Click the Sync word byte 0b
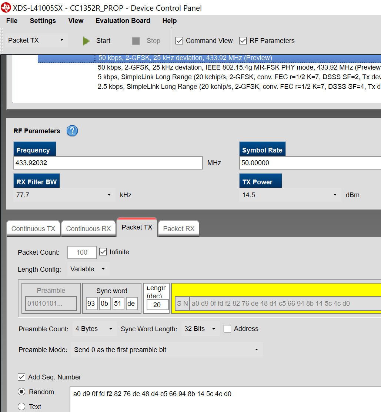The image size is (381, 412). (104, 304)
